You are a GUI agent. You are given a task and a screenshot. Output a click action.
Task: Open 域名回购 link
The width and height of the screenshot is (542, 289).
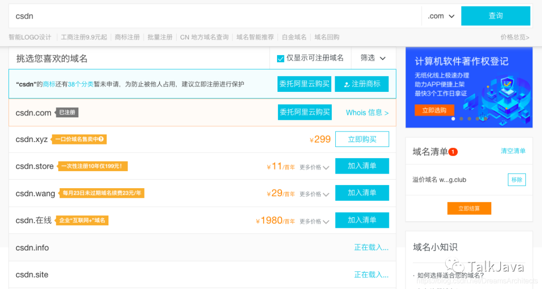pyautogui.click(x=327, y=37)
